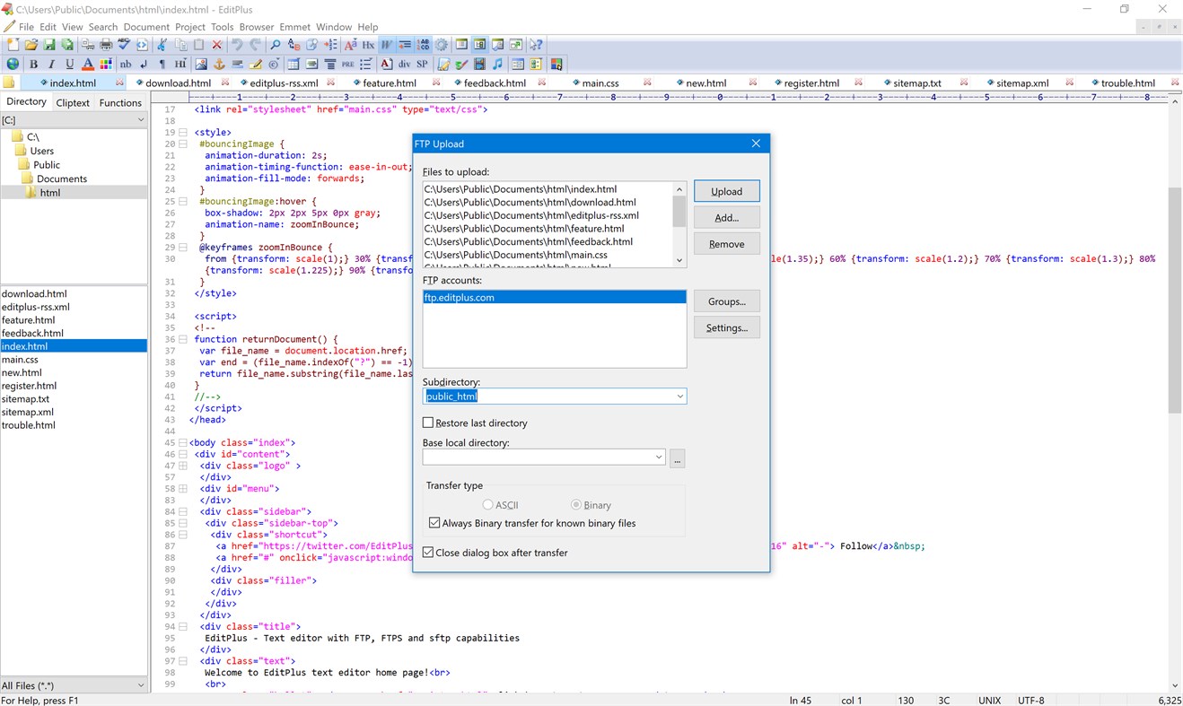Click the Settings... button in the dialog
Screen dimensions: 1183x706
(x=726, y=327)
